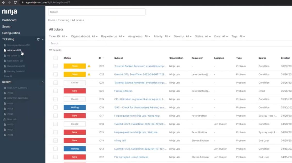Expand the Priority filter dropdown

(162, 36)
